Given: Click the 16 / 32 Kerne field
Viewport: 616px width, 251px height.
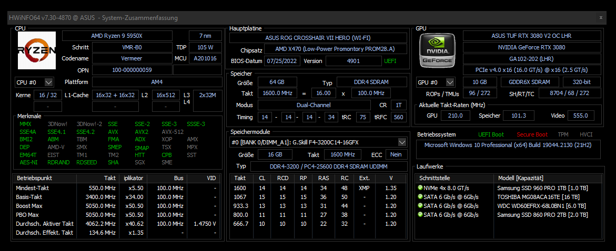Looking at the screenshot, I should pyautogui.click(x=48, y=95).
